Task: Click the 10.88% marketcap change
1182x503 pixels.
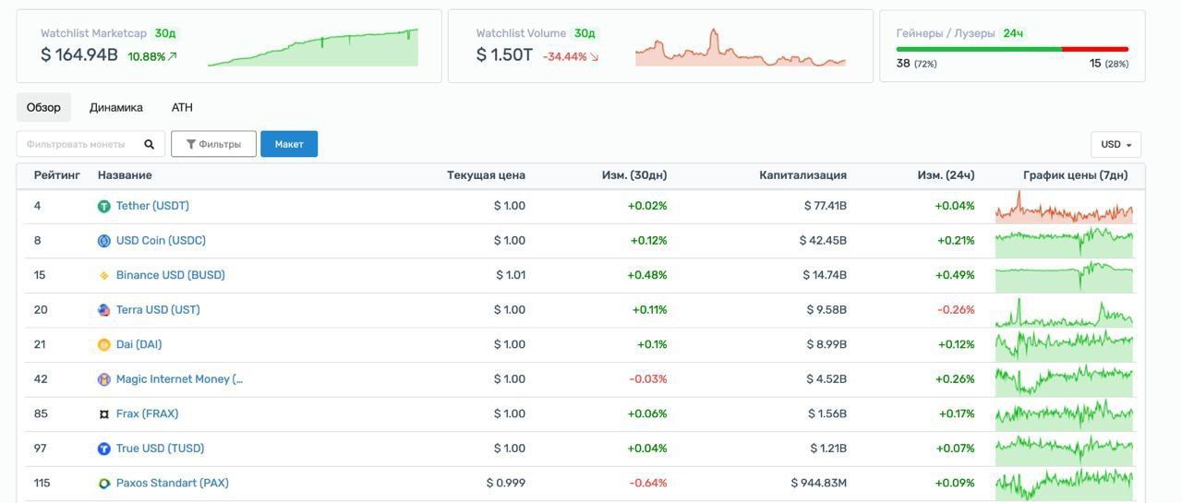Action: coord(152,56)
